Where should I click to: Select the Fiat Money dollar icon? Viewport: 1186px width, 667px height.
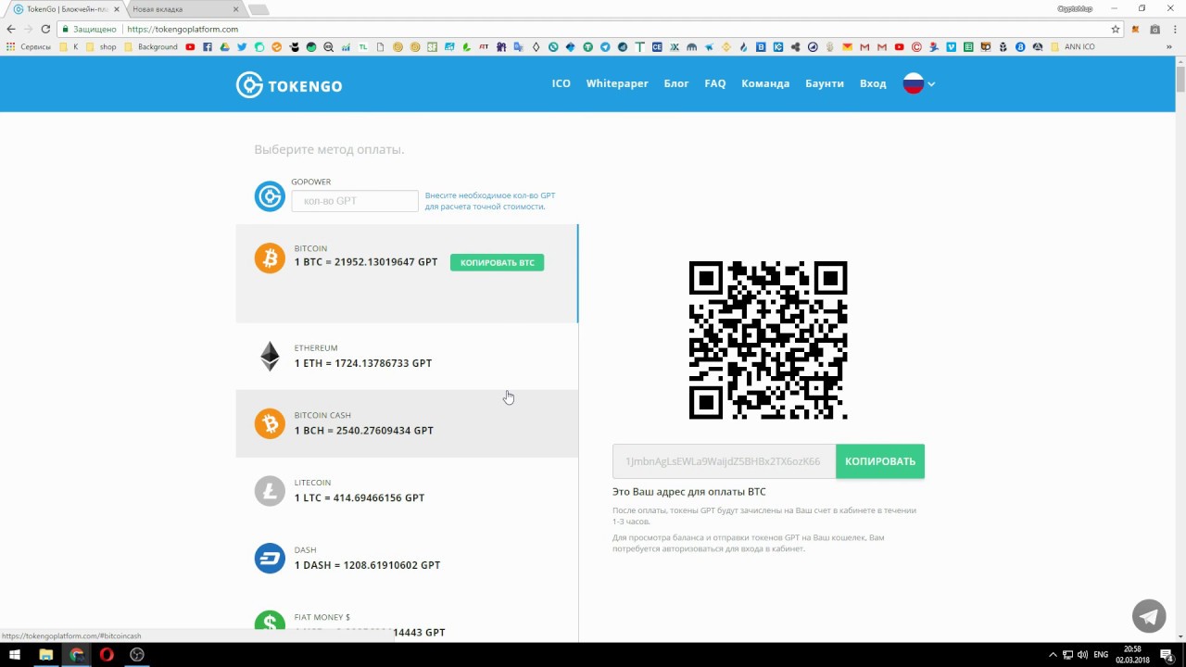coord(270,621)
